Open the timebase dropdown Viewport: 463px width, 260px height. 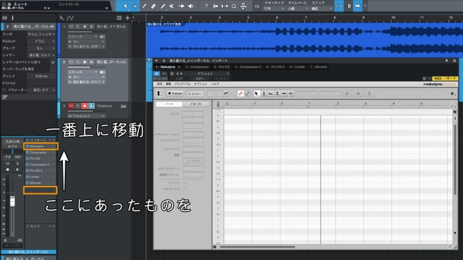tap(298, 9)
